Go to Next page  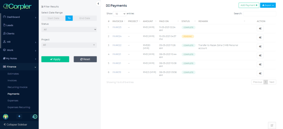click(272, 82)
